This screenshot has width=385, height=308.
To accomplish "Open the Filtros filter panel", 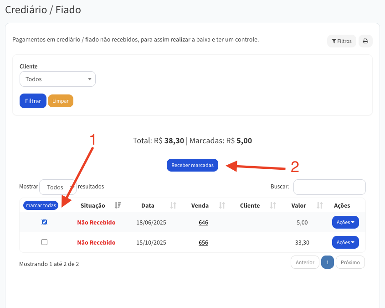I will click(341, 41).
